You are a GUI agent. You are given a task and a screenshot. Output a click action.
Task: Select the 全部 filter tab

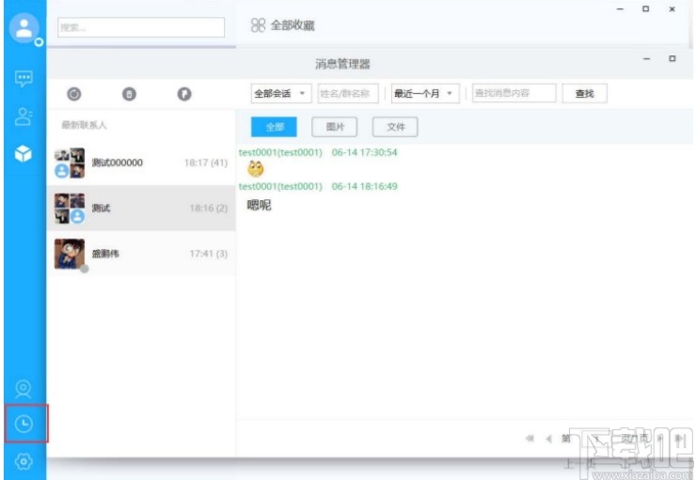[x=274, y=127]
